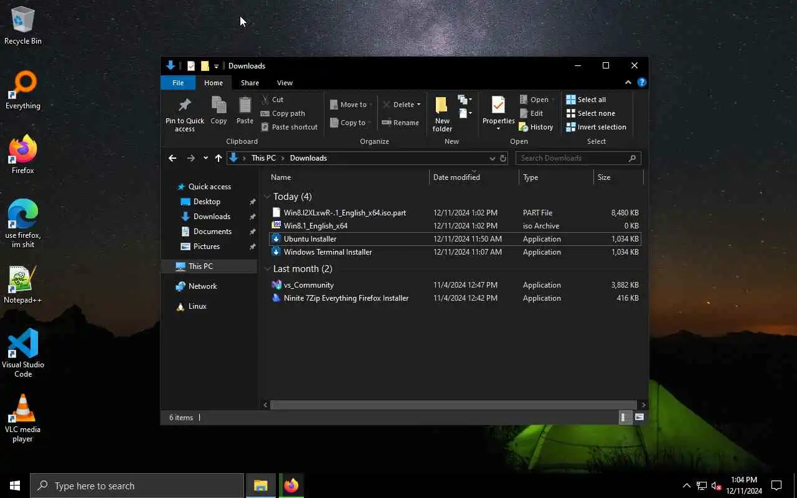
Task: Click title bar New folder quick icon
Action: point(205,66)
